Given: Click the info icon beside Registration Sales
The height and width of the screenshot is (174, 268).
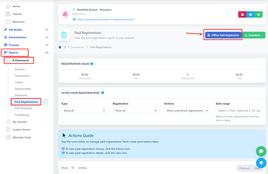Looking at the screenshot, I should [x=92, y=64].
